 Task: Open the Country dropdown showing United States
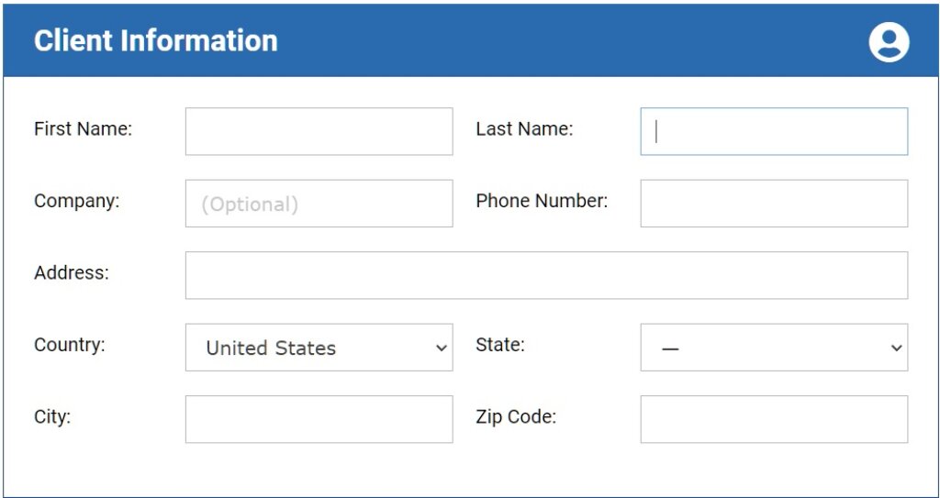coord(319,347)
